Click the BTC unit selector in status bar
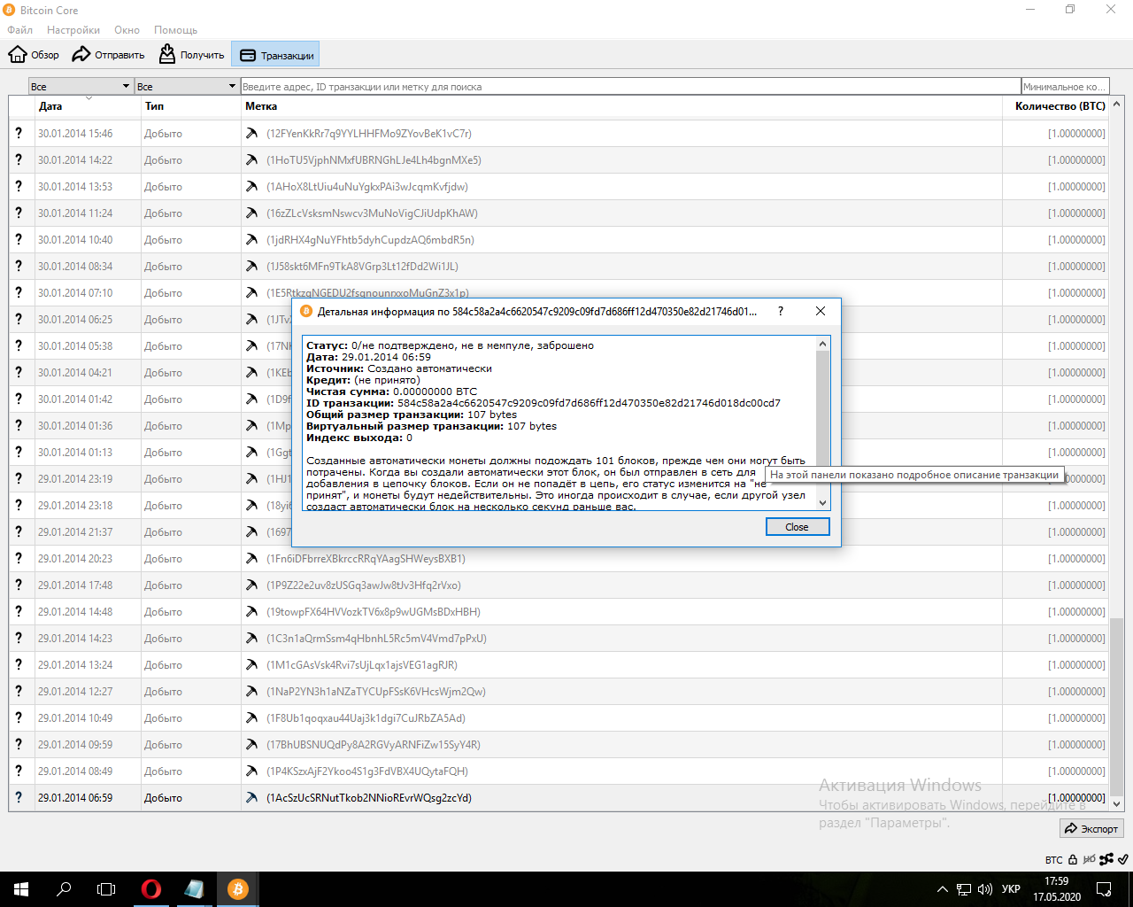The width and height of the screenshot is (1133, 907). 1053,860
